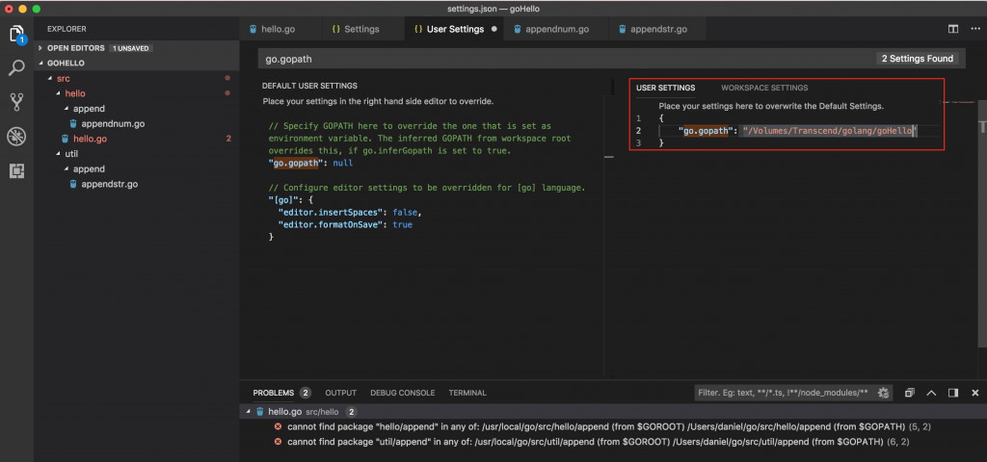The image size is (987, 462).
Task: Switch to the appendnum.go editor tab
Action: (x=556, y=29)
